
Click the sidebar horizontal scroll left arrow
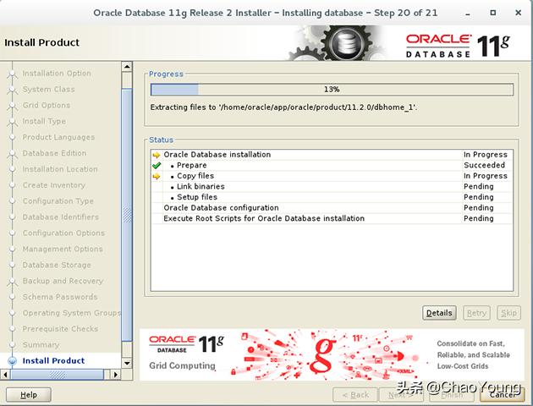pyautogui.click(x=5, y=375)
